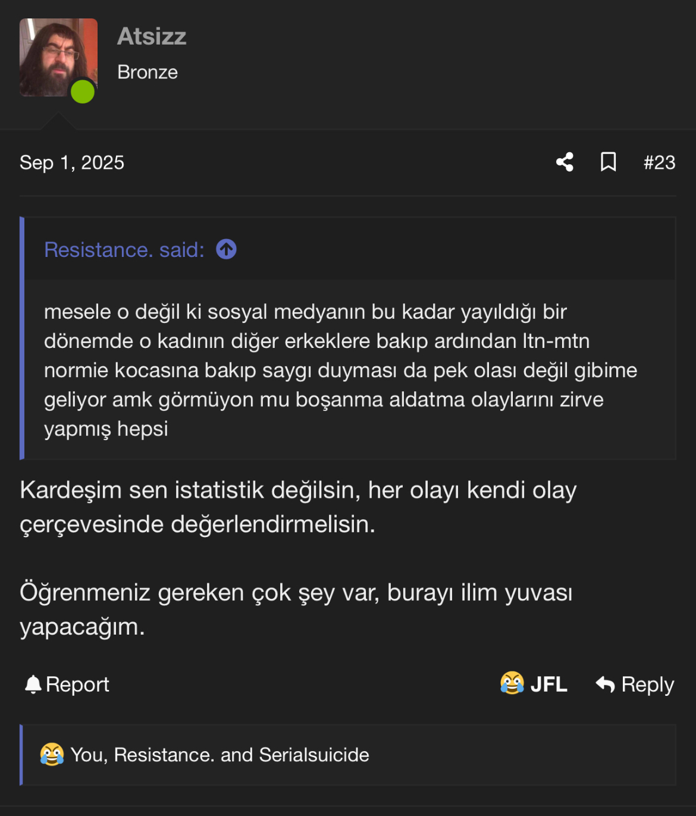Click the laughing emoji in reactions bar
Viewport: 696px width, 816px height.
(x=52, y=755)
